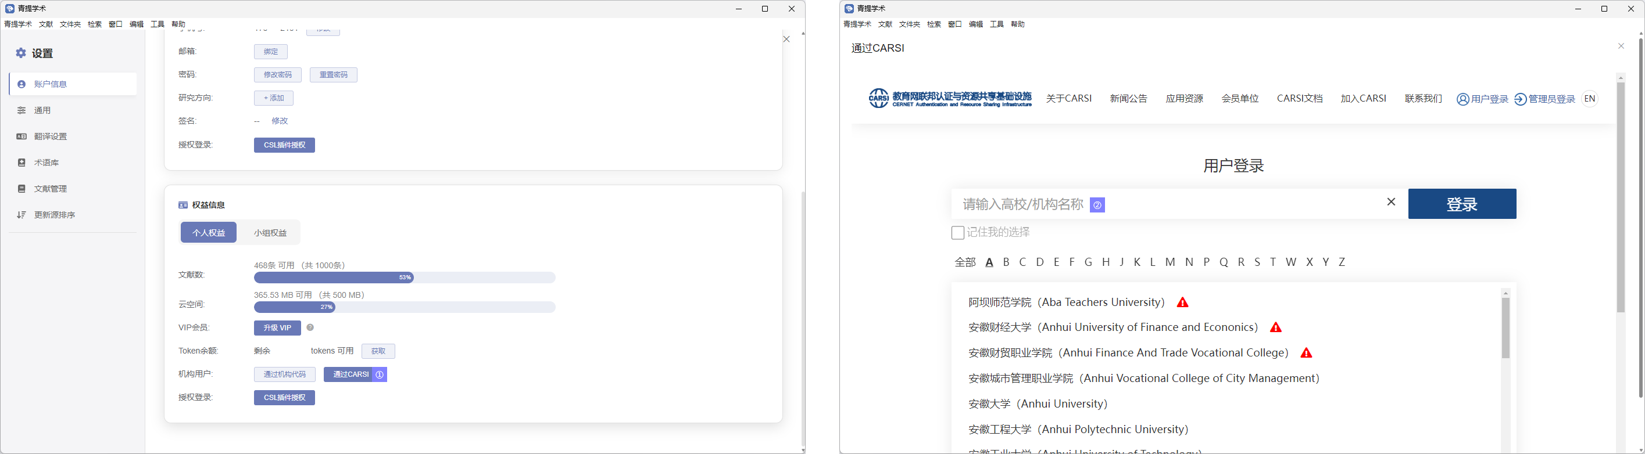Viewport: 1645px width, 454px height.
Task: Open the 编辑 menu in the CARSI window
Action: click(976, 24)
